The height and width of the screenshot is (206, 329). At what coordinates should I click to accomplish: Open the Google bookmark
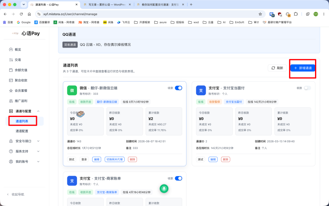pyautogui.click(x=24, y=22)
